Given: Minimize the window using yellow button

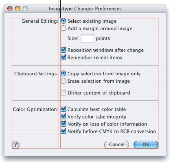Looking at the screenshot, I should 17,9.
